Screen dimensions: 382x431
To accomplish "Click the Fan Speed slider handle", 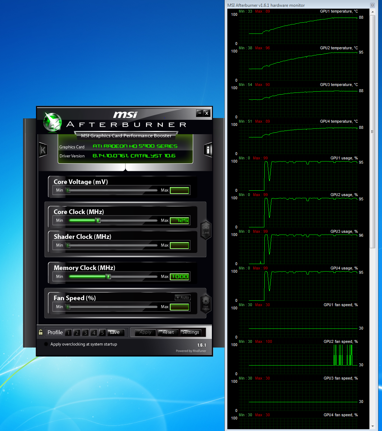I will (68, 307).
